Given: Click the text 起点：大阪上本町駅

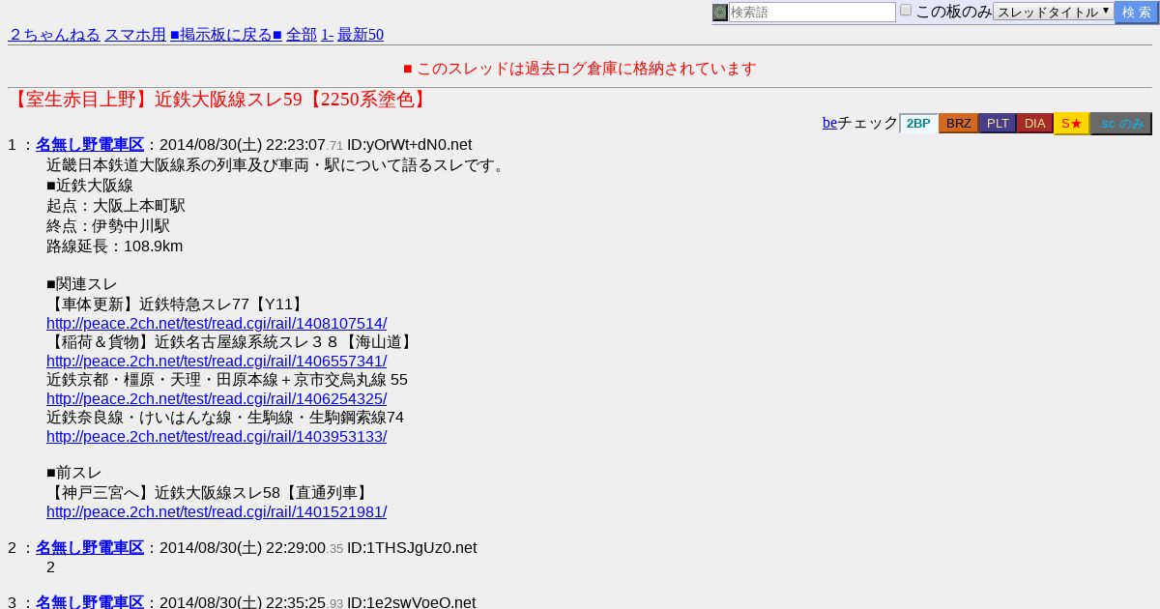Looking at the screenshot, I should click(116, 206).
